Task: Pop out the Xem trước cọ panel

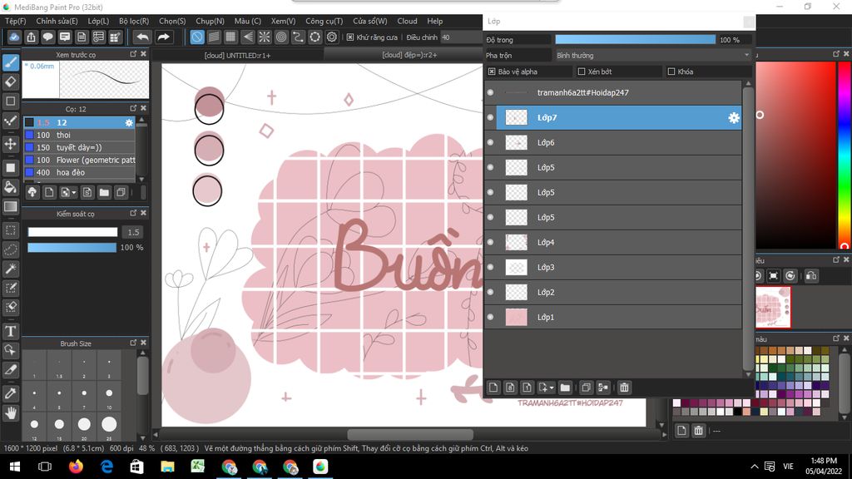Action: [133, 54]
